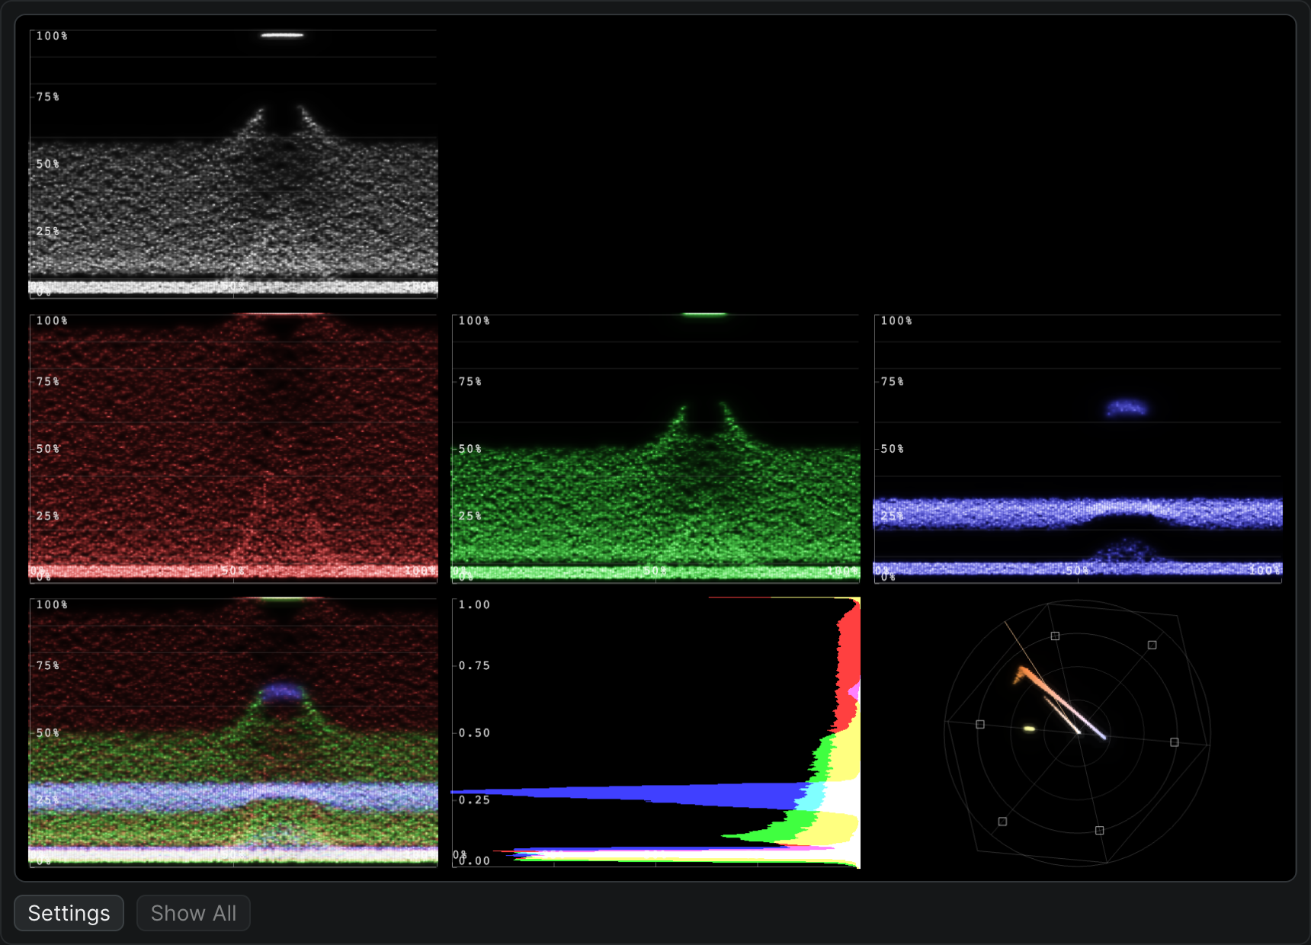1311x945 pixels.
Task: Click the 100% label on the green waveform
Action: (474, 321)
